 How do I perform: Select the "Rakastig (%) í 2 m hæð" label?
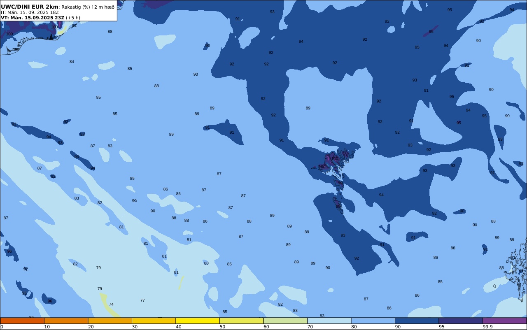tap(88, 7)
